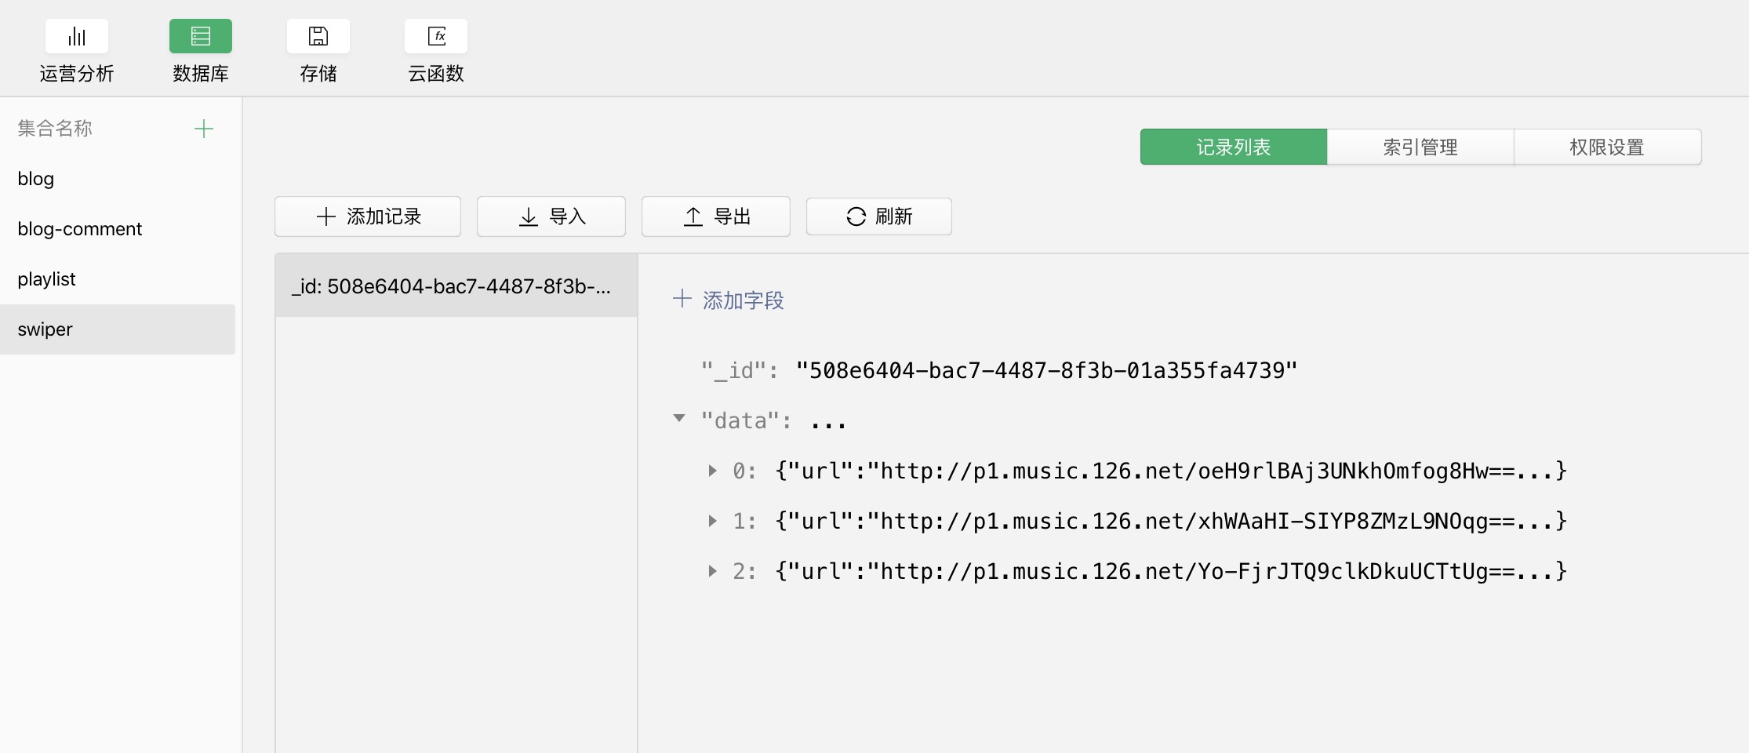
Task: Click the 云函数 label text
Action: pyautogui.click(x=436, y=74)
